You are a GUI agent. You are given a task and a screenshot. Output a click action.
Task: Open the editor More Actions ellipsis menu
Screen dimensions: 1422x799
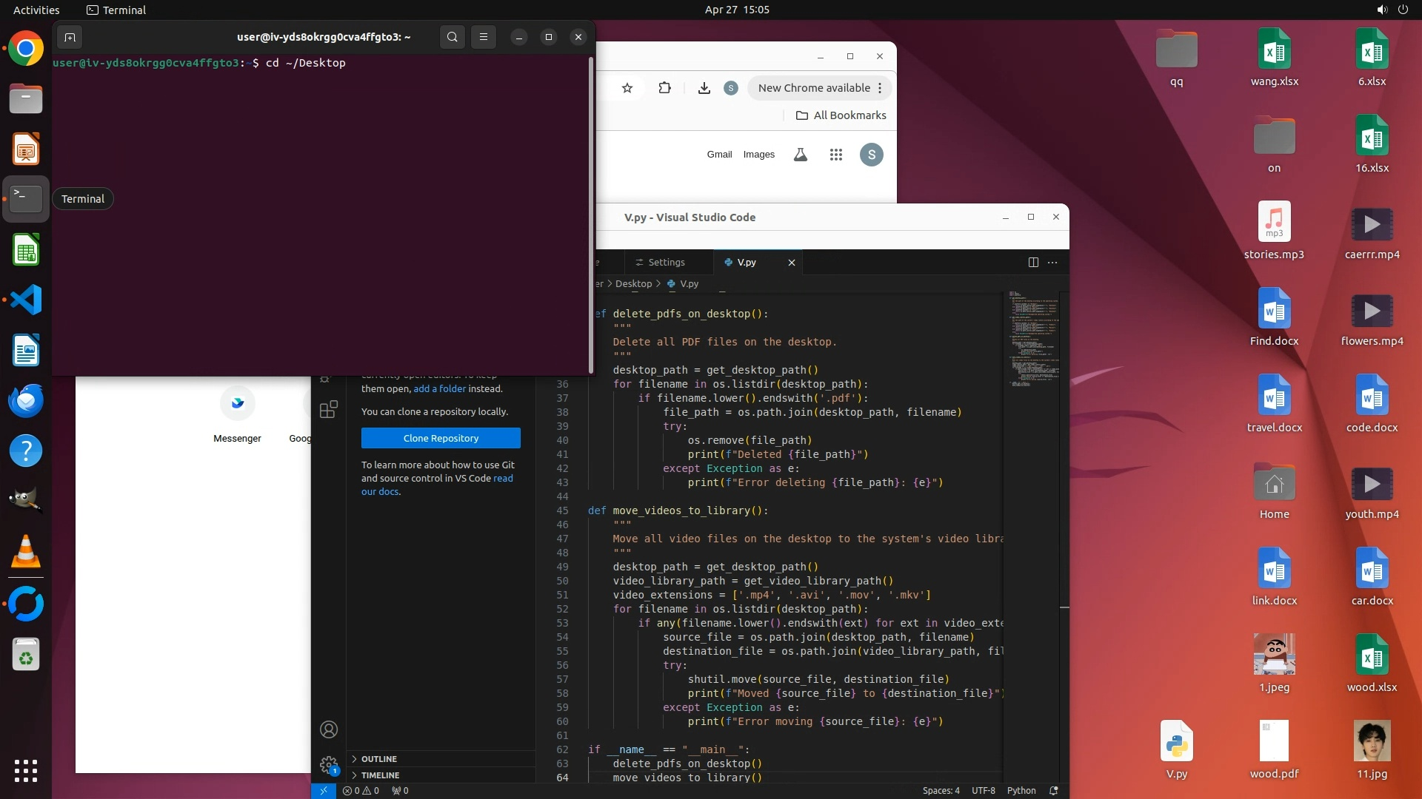click(1052, 262)
